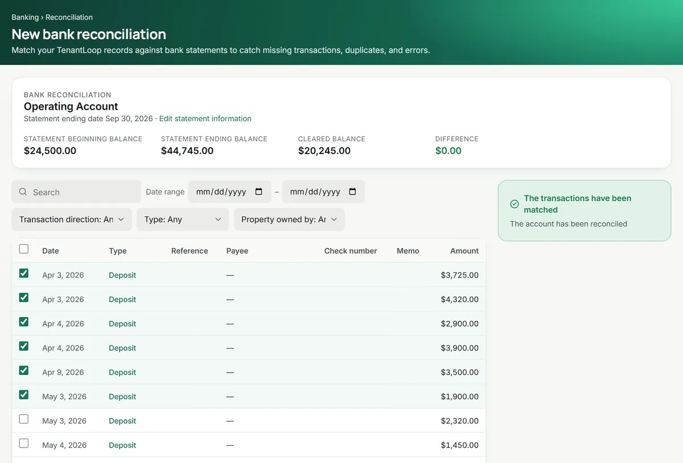
Task: Uncheck the $2,900.00 deposit row
Action: pyautogui.click(x=24, y=322)
